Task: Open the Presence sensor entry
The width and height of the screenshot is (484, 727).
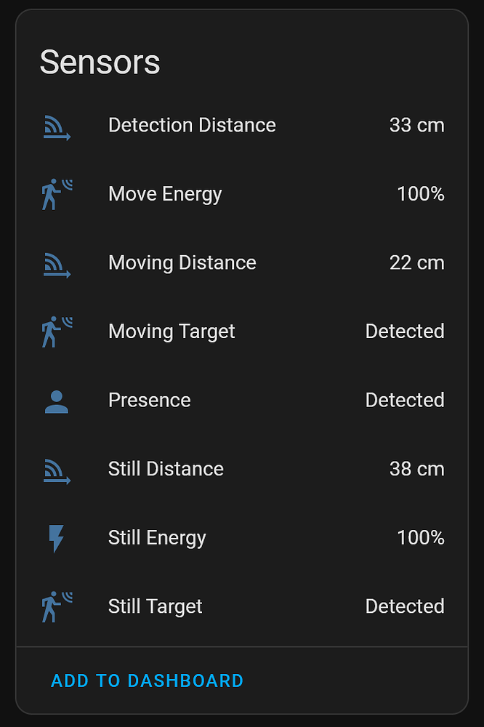Action: [242, 401]
